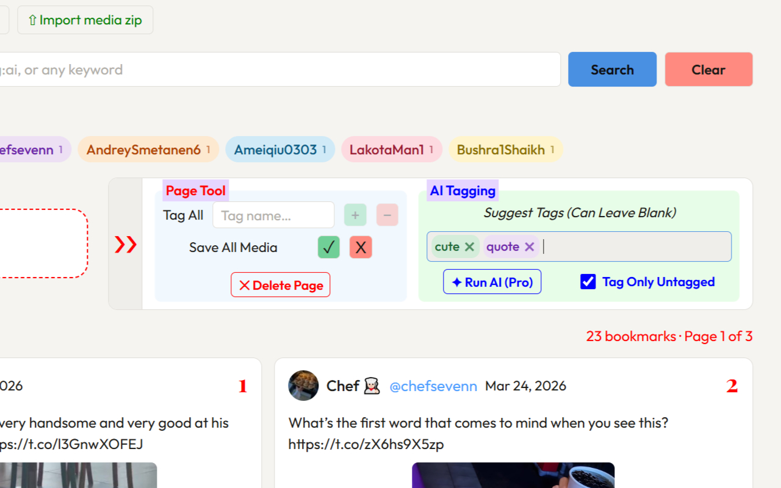Click the Page Tool heading label
Viewport: 781px width, 488px height.
(x=195, y=190)
